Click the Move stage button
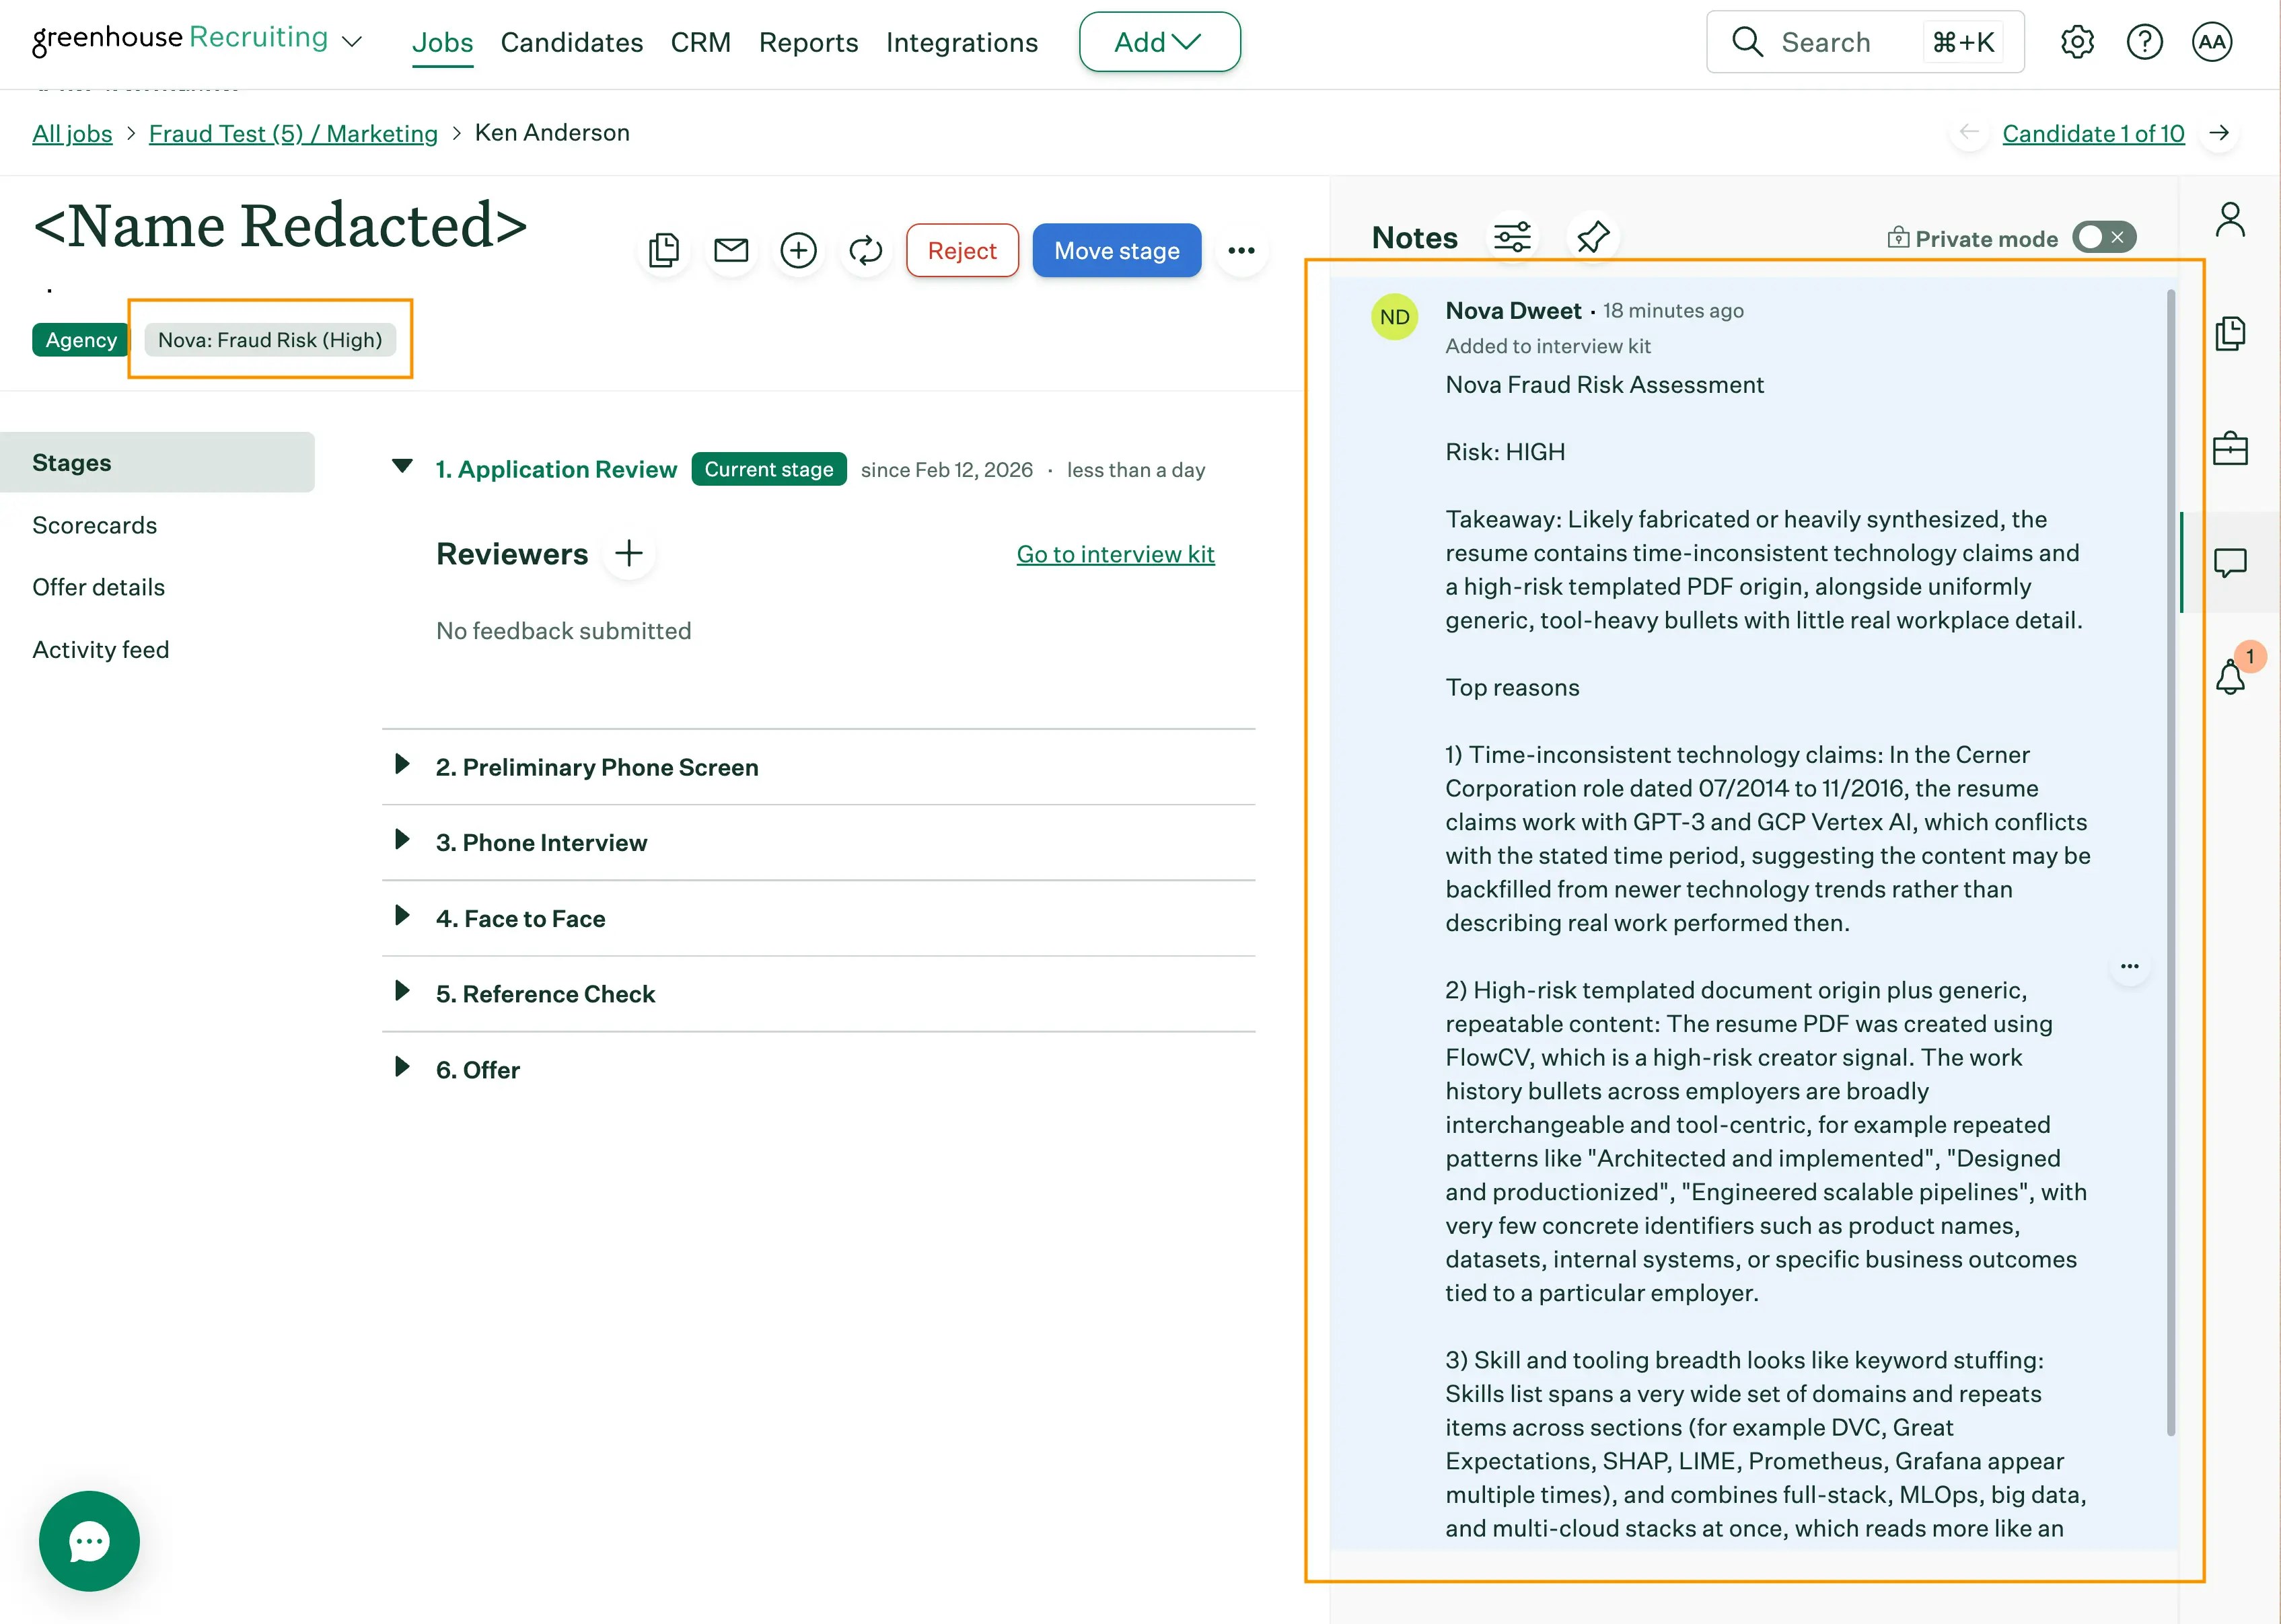Screen dimensions: 2281x1624 [1116, 250]
